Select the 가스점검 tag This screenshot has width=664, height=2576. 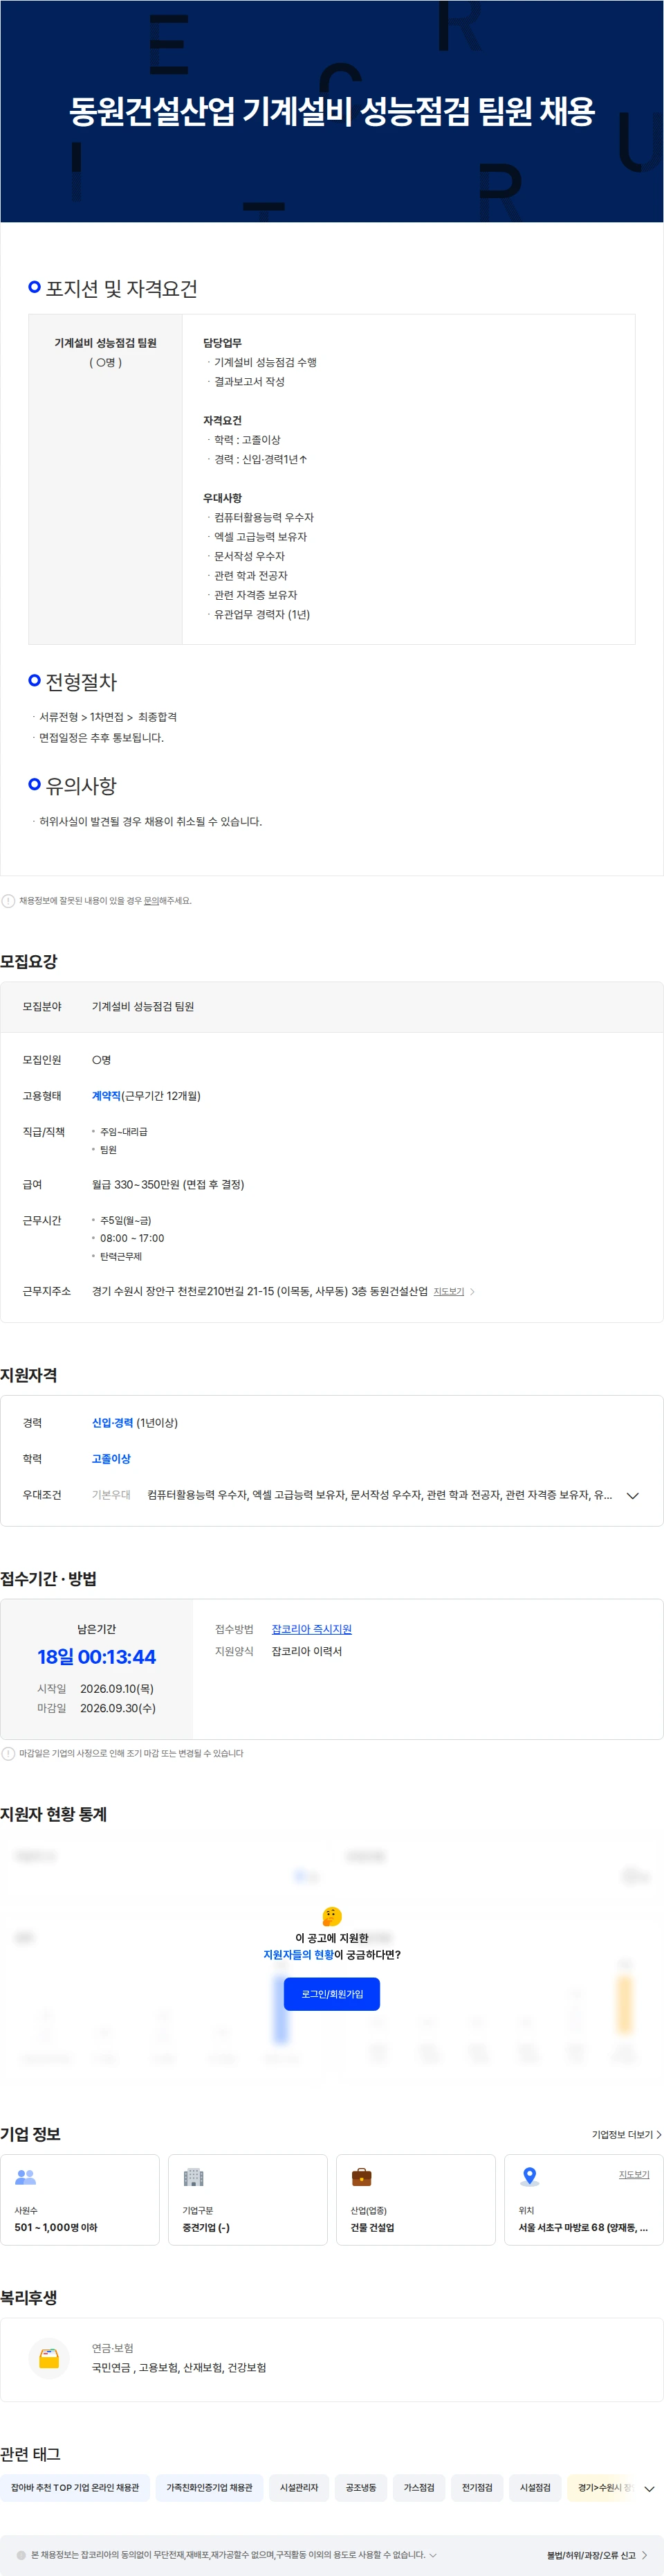coord(419,2487)
